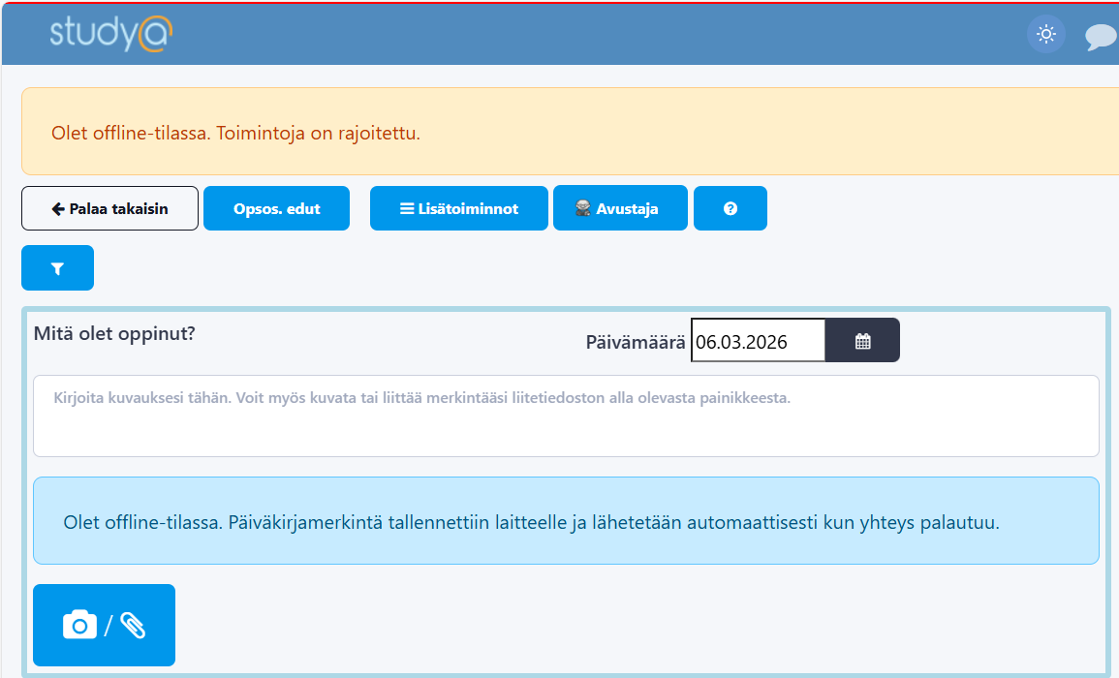Click the camera icon to take photo

[79, 626]
